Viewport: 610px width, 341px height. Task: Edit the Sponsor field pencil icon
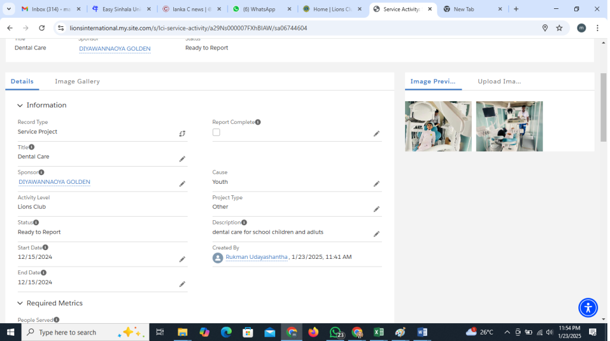(182, 184)
